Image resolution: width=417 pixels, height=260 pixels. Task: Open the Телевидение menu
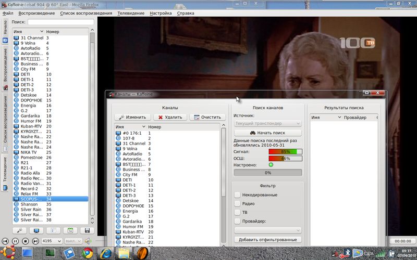coord(132,12)
